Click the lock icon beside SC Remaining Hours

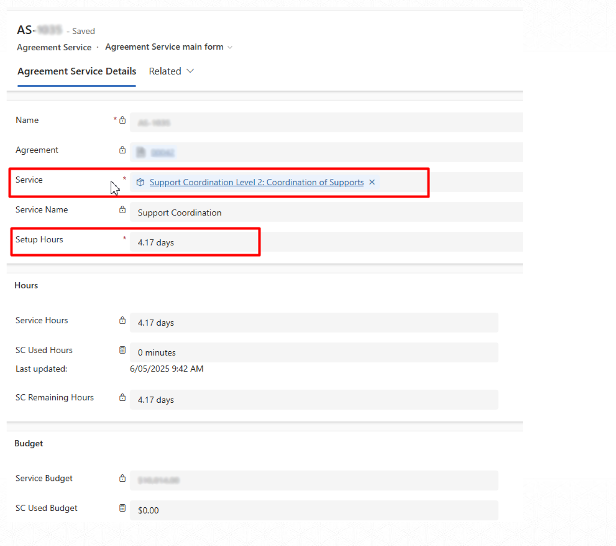[123, 397]
